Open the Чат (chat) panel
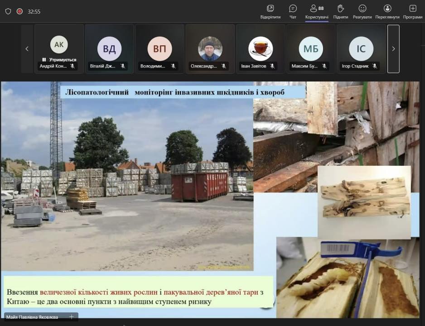 point(293,9)
